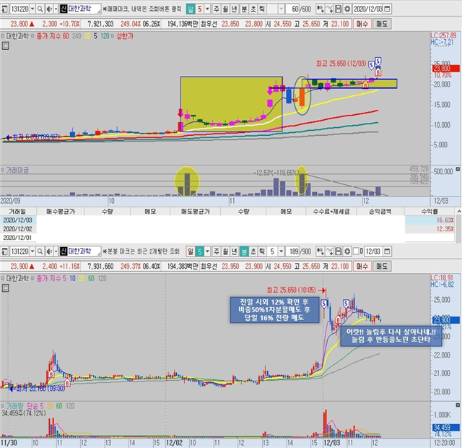This screenshot has height=448, width=462.
Task: Toggle 년 yearly period in top toolbar
Action: 234,9
